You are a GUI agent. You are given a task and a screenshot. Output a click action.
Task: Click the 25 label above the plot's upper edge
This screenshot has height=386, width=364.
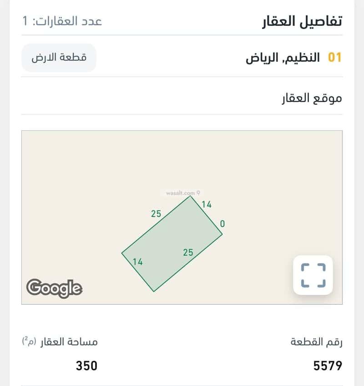(x=156, y=213)
